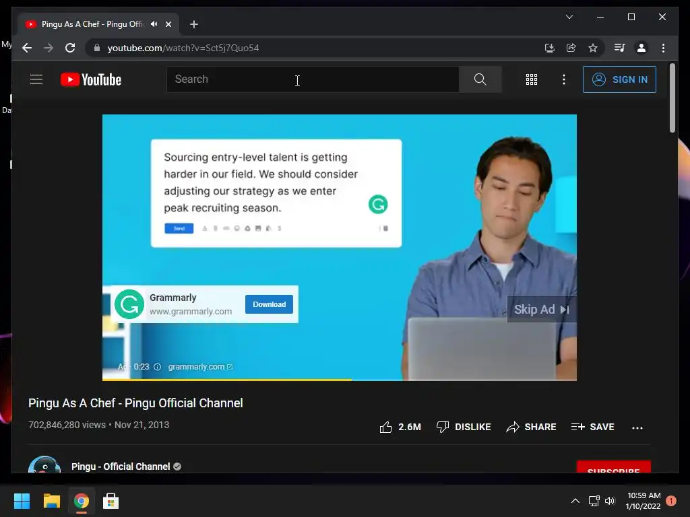Screen dimensions: 690x517
Task: Click the DISLIKE button
Action: coord(463,427)
